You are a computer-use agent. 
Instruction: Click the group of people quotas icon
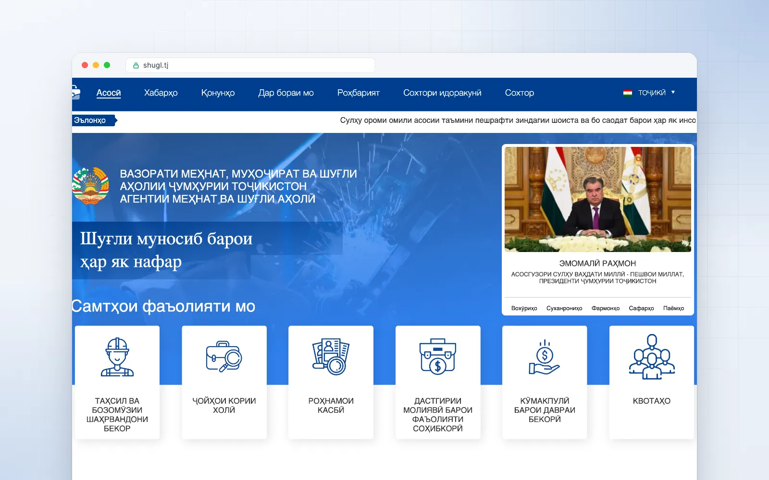point(652,357)
